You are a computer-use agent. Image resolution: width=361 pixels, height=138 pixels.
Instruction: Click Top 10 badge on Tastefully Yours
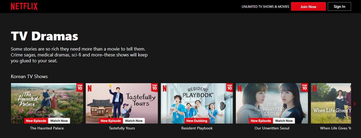[x=155, y=87]
